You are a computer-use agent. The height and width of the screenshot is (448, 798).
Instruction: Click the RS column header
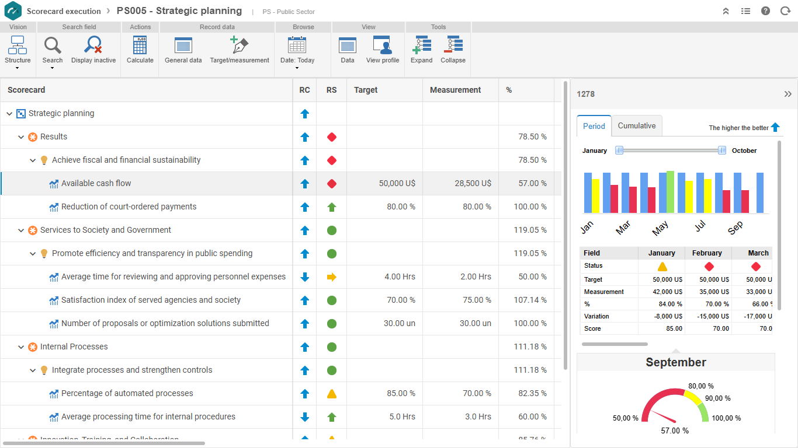pos(332,90)
